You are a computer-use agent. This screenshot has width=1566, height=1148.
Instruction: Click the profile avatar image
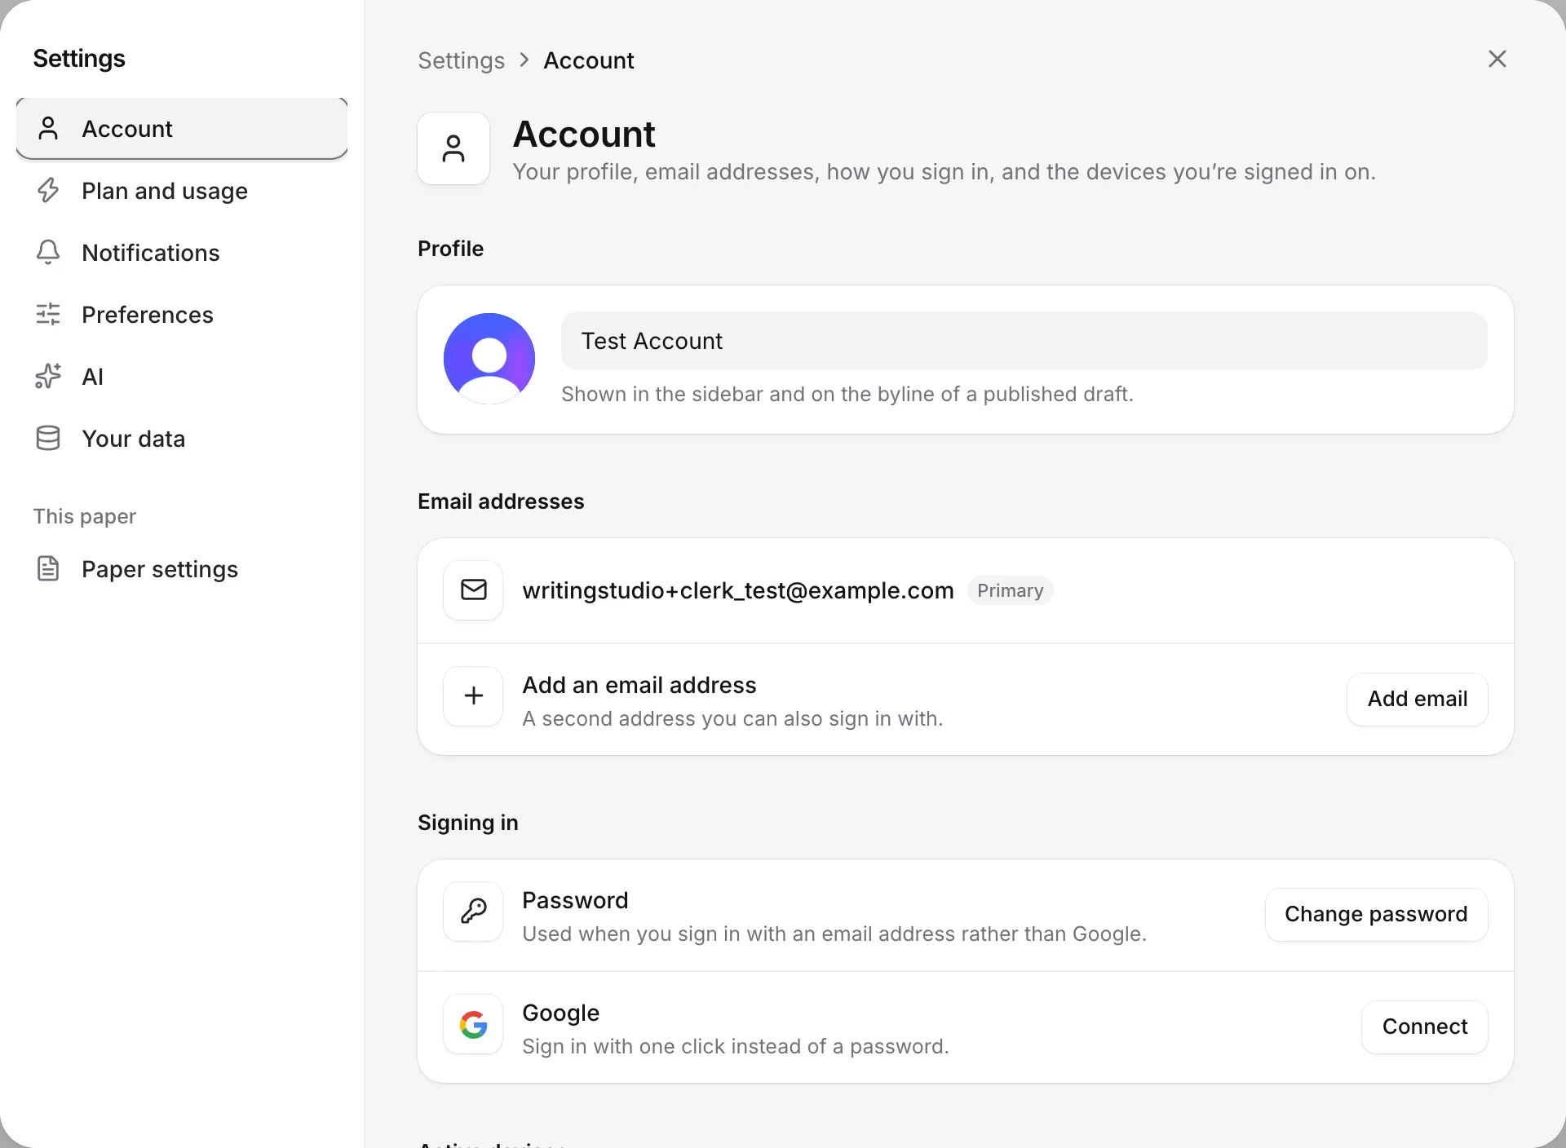[489, 359]
